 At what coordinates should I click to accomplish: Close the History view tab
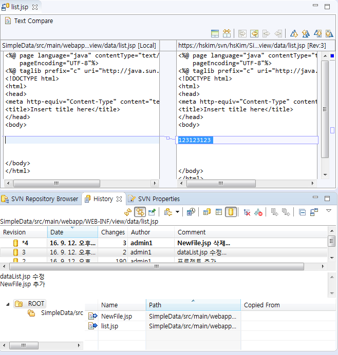coord(119,199)
